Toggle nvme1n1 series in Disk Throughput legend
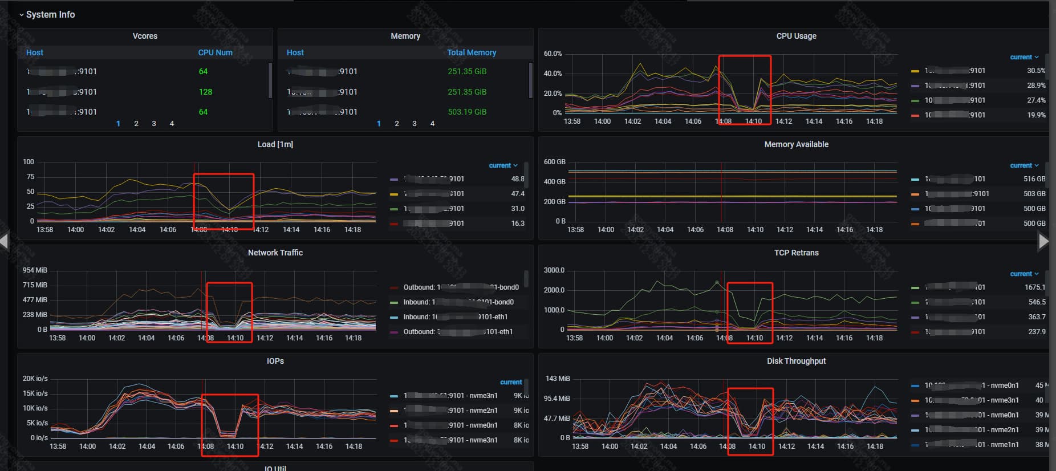The width and height of the screenshot is (1056, 471). pyautogui.click(x=1004, y=445)
